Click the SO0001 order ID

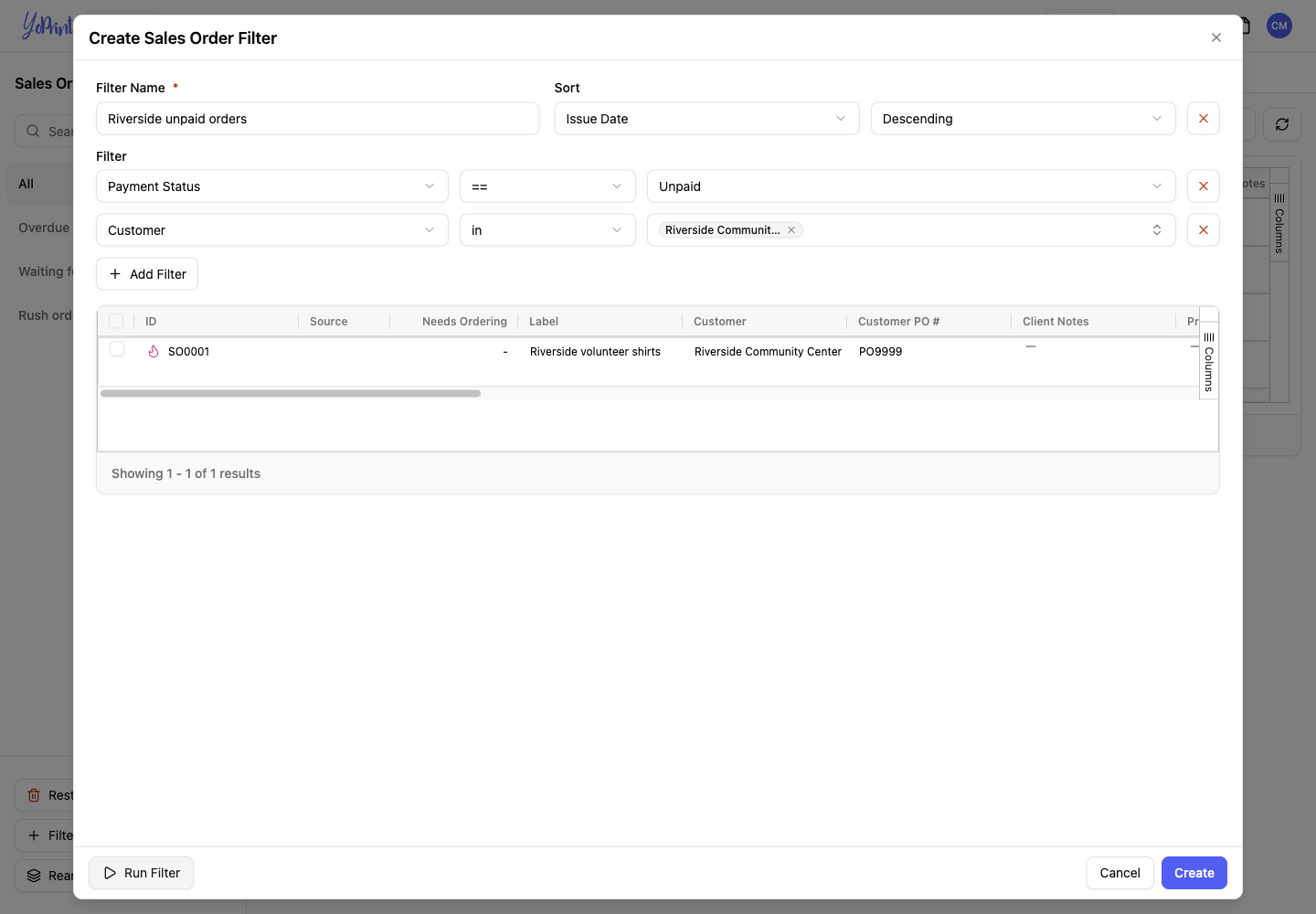(189, 352)
